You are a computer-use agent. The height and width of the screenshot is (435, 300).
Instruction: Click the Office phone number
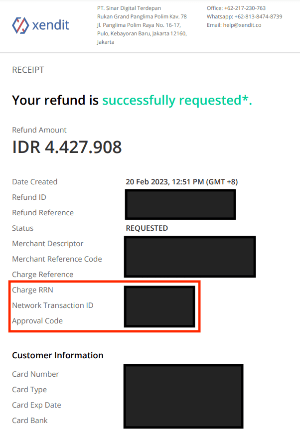(245, 8)
